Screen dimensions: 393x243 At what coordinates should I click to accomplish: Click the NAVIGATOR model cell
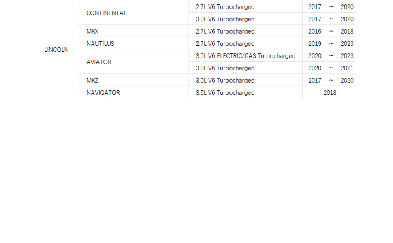click(133, 92)
